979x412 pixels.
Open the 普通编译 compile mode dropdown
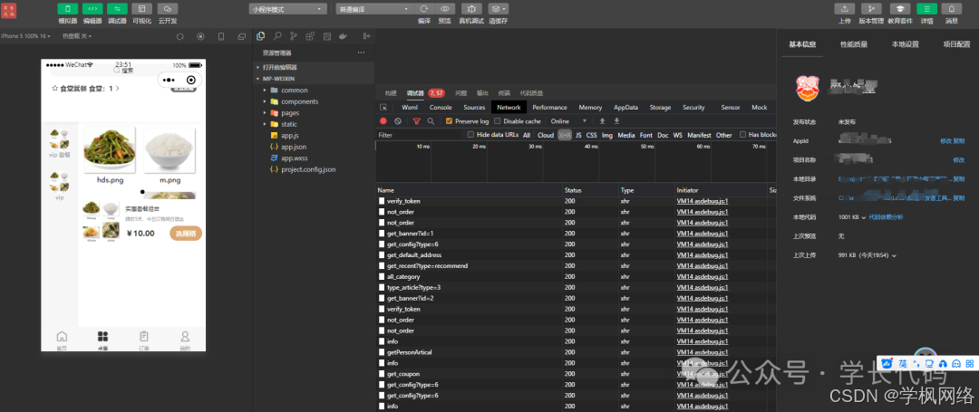(x=375, y=9)
